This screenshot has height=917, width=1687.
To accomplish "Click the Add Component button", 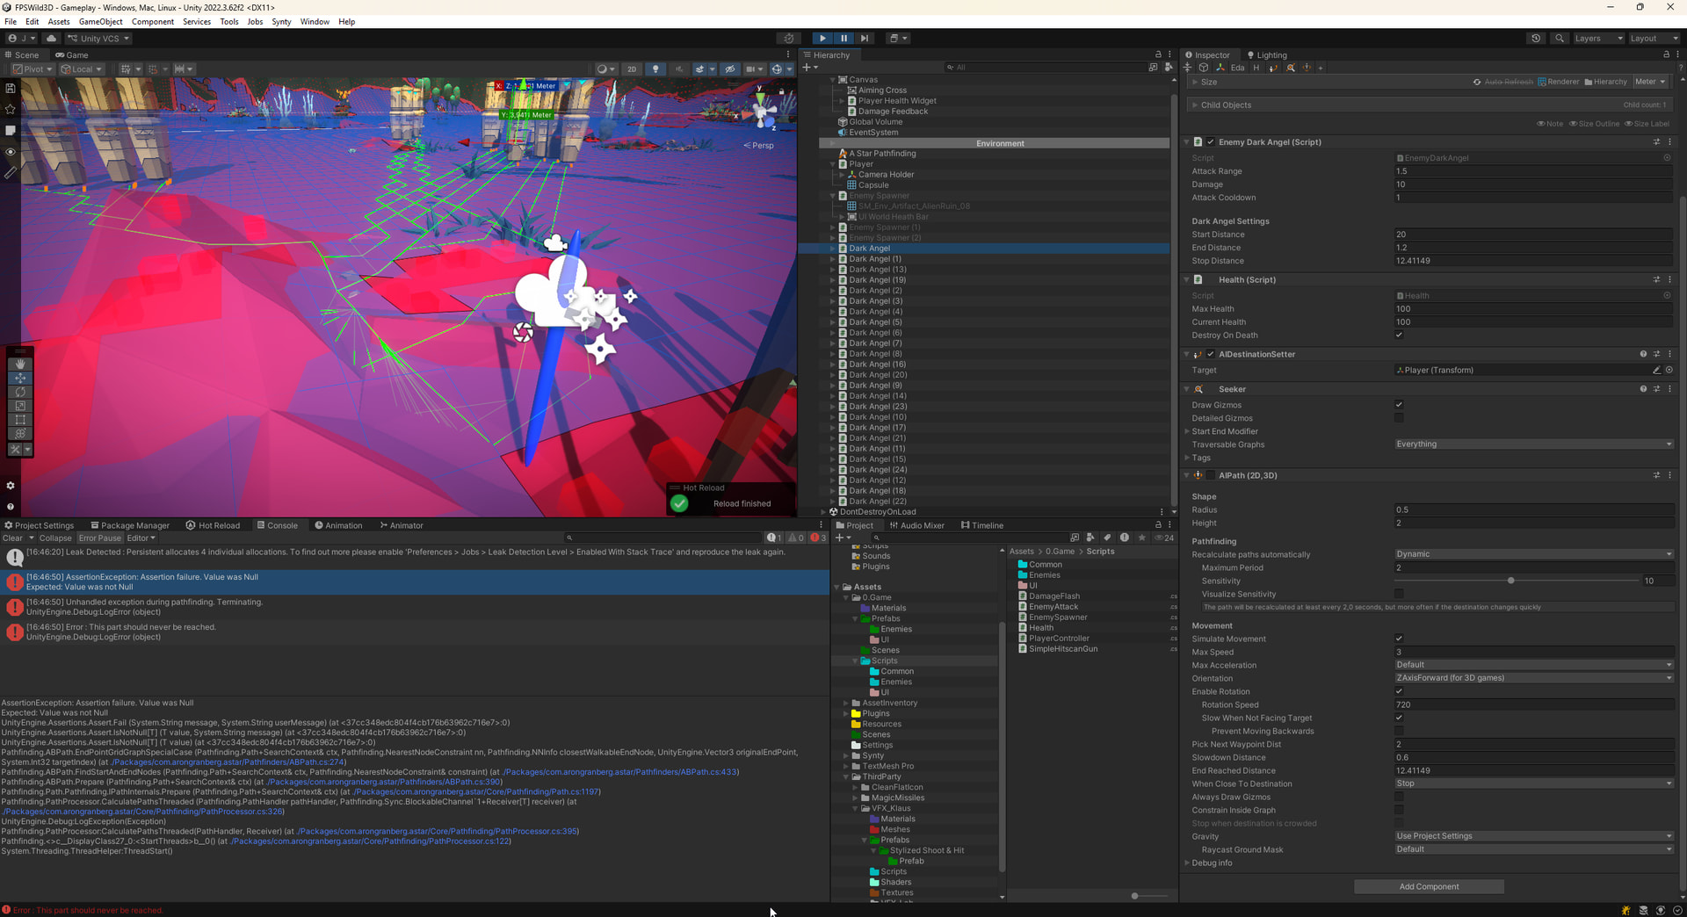I will point(1429,887).
